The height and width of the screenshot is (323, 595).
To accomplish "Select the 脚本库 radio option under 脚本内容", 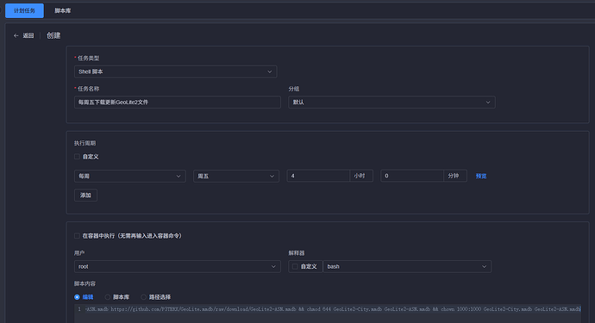I will pyautogui.click(x=108, y=297).
